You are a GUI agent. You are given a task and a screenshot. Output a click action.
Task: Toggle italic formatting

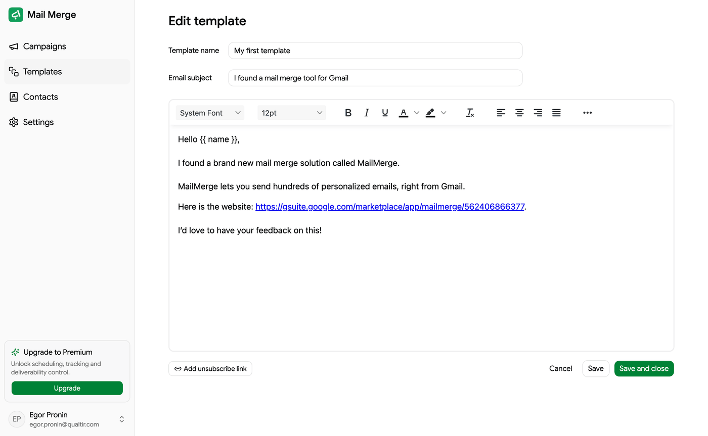tap(367, 113)
